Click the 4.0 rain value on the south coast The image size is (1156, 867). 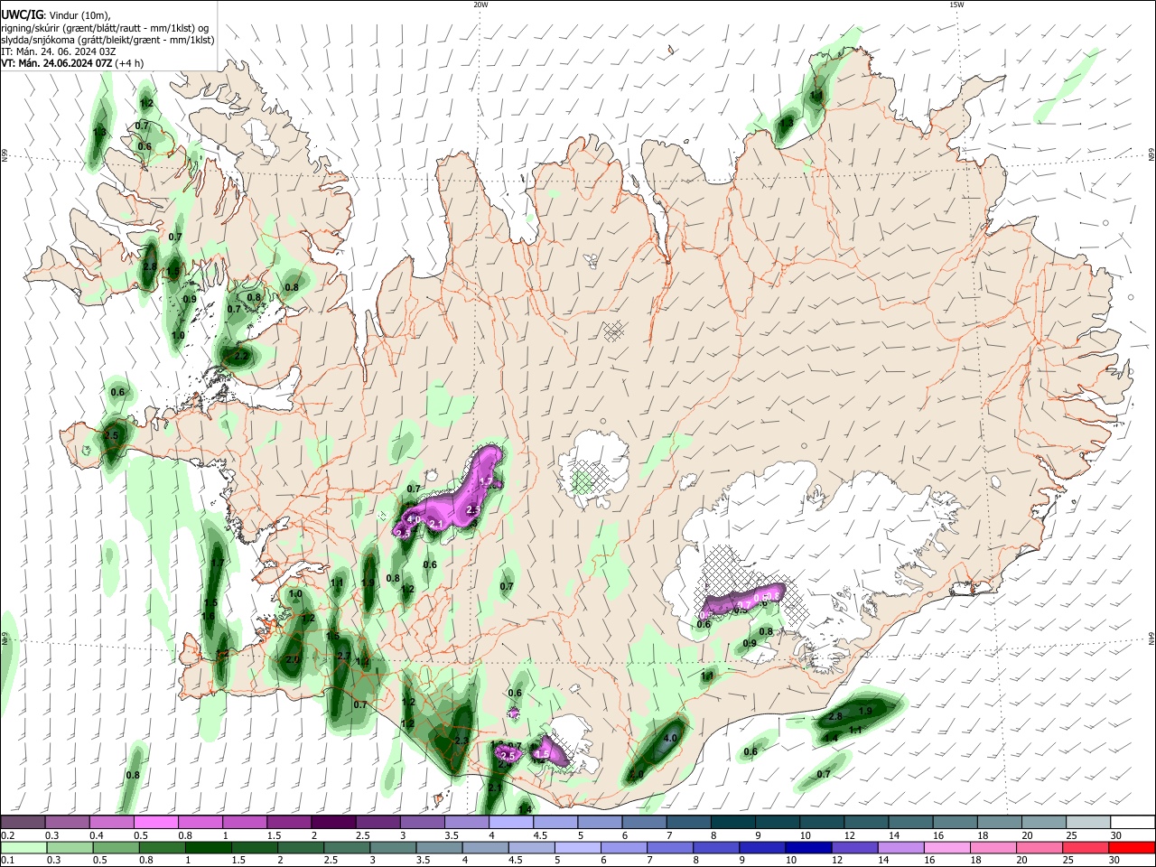[x=669, y=738]
